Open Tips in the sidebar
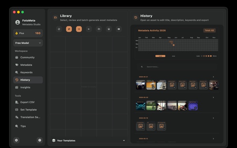Image resolution: width=237 pixels, height=148 pixels. pos(28,126)
